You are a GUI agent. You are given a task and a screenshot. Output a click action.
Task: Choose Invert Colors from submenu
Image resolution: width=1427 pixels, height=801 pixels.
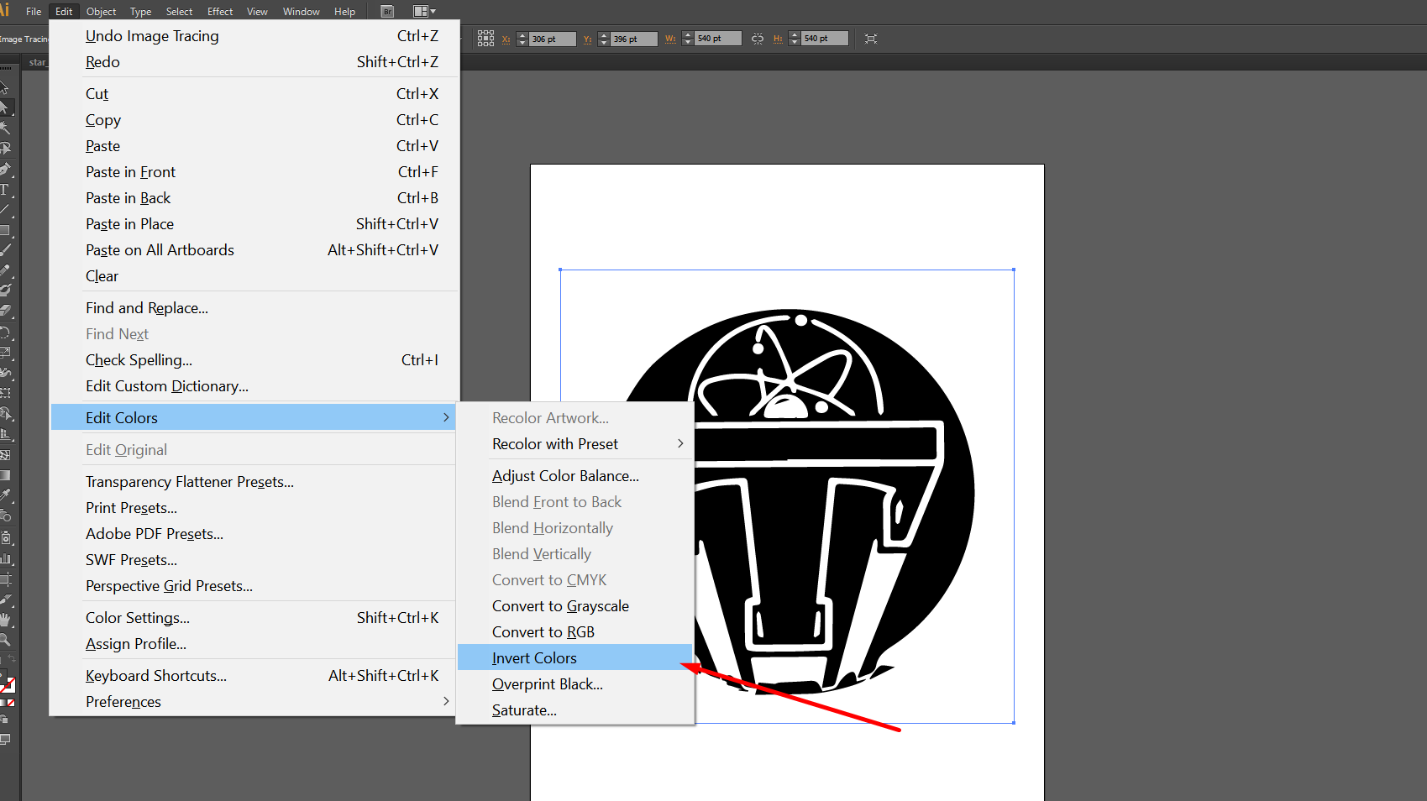(x=574, y=657)
